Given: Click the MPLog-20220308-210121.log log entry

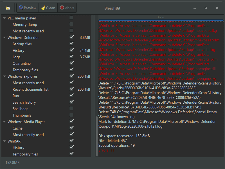Looking at the screenshot, I should [157, 124].
